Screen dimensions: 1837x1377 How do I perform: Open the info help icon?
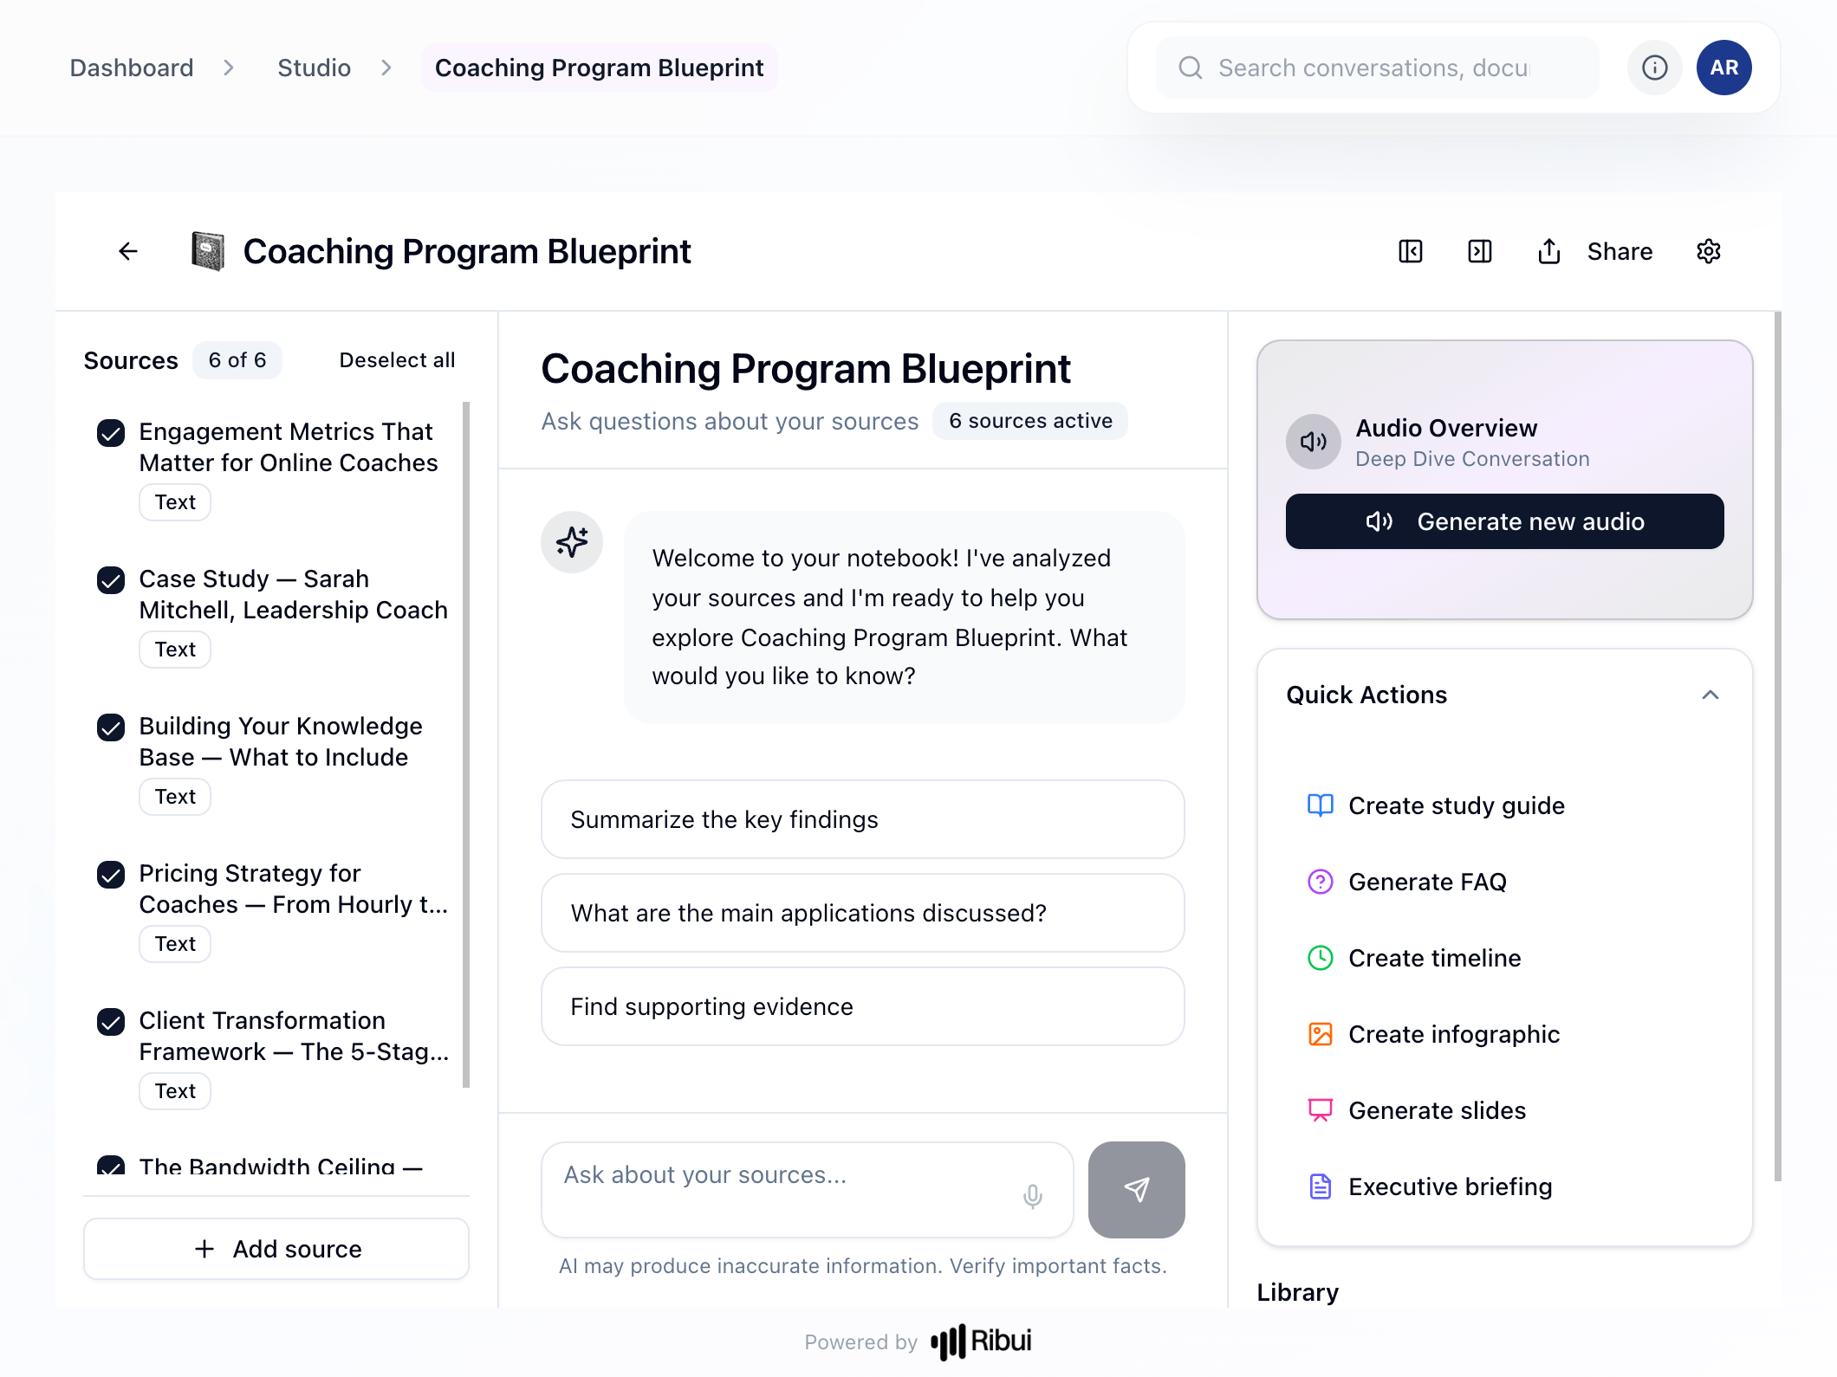tap(1654, 68)
